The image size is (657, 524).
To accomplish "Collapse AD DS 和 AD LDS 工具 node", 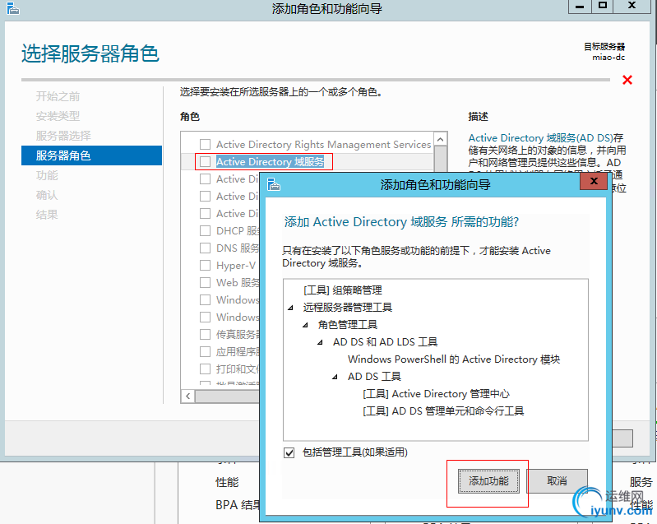I will pyautogui.click(x=320, y=342).
